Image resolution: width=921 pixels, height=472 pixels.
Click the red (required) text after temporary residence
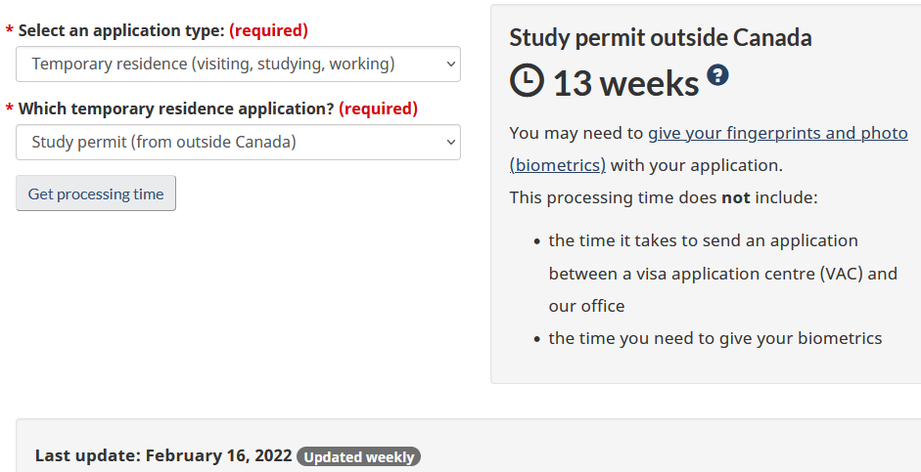click(x=378, y=108)
